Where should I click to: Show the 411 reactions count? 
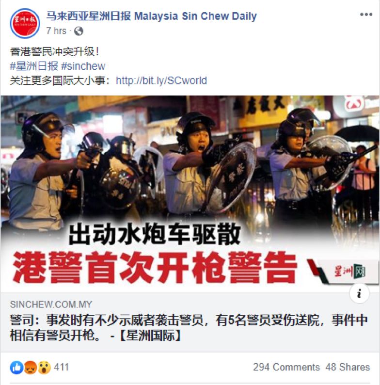point(62,368)
